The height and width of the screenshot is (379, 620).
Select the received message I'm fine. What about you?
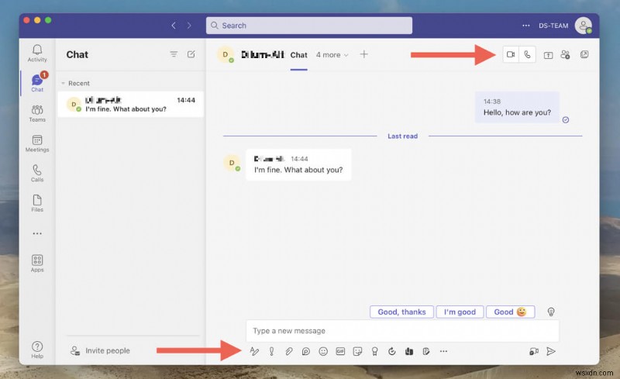[298, 164]
